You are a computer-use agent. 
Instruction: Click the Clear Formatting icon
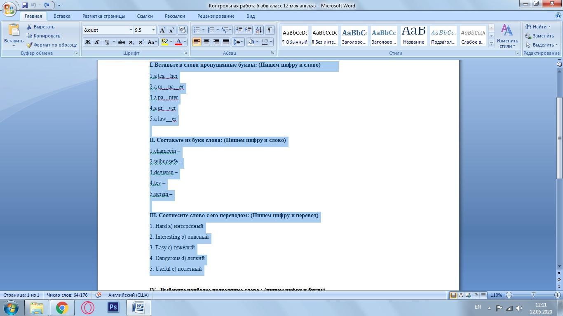coord(183,30)
